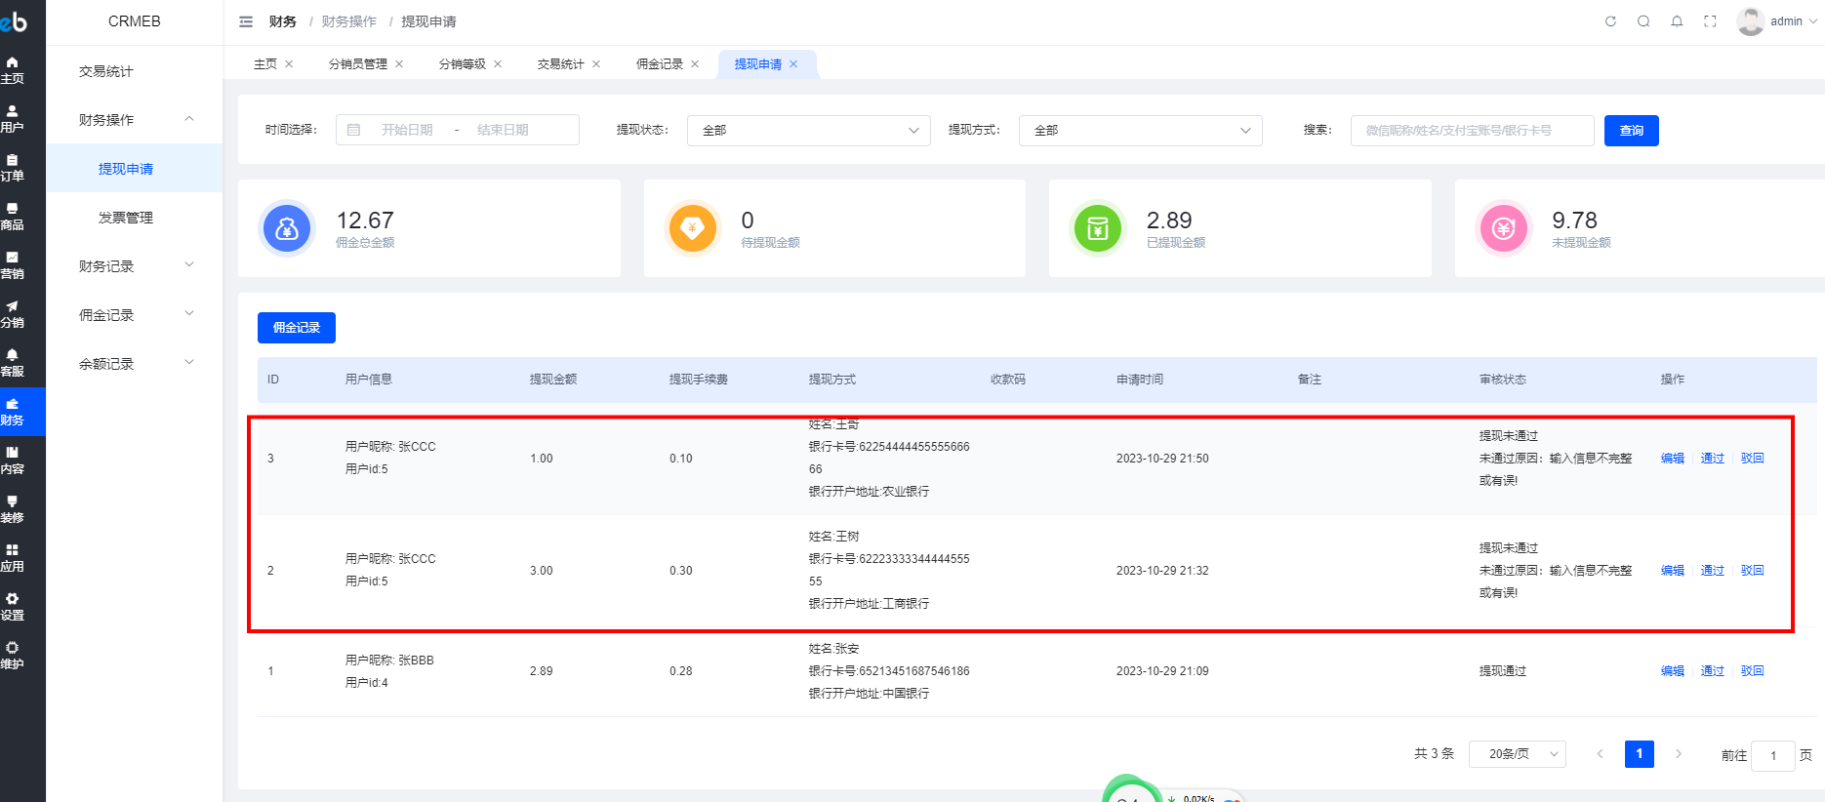This screenshot has height=802, width=1825.
Task: Open the 内容 content sidebar icon
Action: tap(12, 461)
